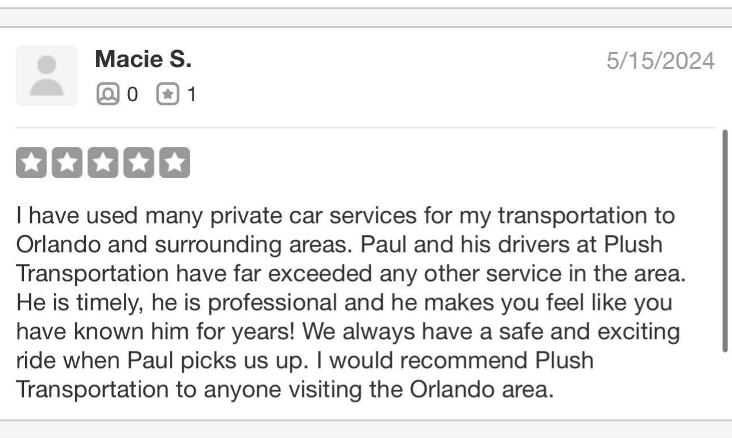Click the fourth rating star
Image resolution: width=732 pixels, height=438 pixels.
pyautogui.click(x=139, y=164)
